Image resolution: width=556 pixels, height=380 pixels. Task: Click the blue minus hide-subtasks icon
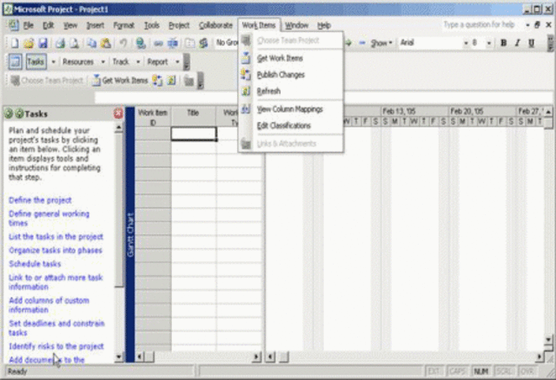click(361, 43)
